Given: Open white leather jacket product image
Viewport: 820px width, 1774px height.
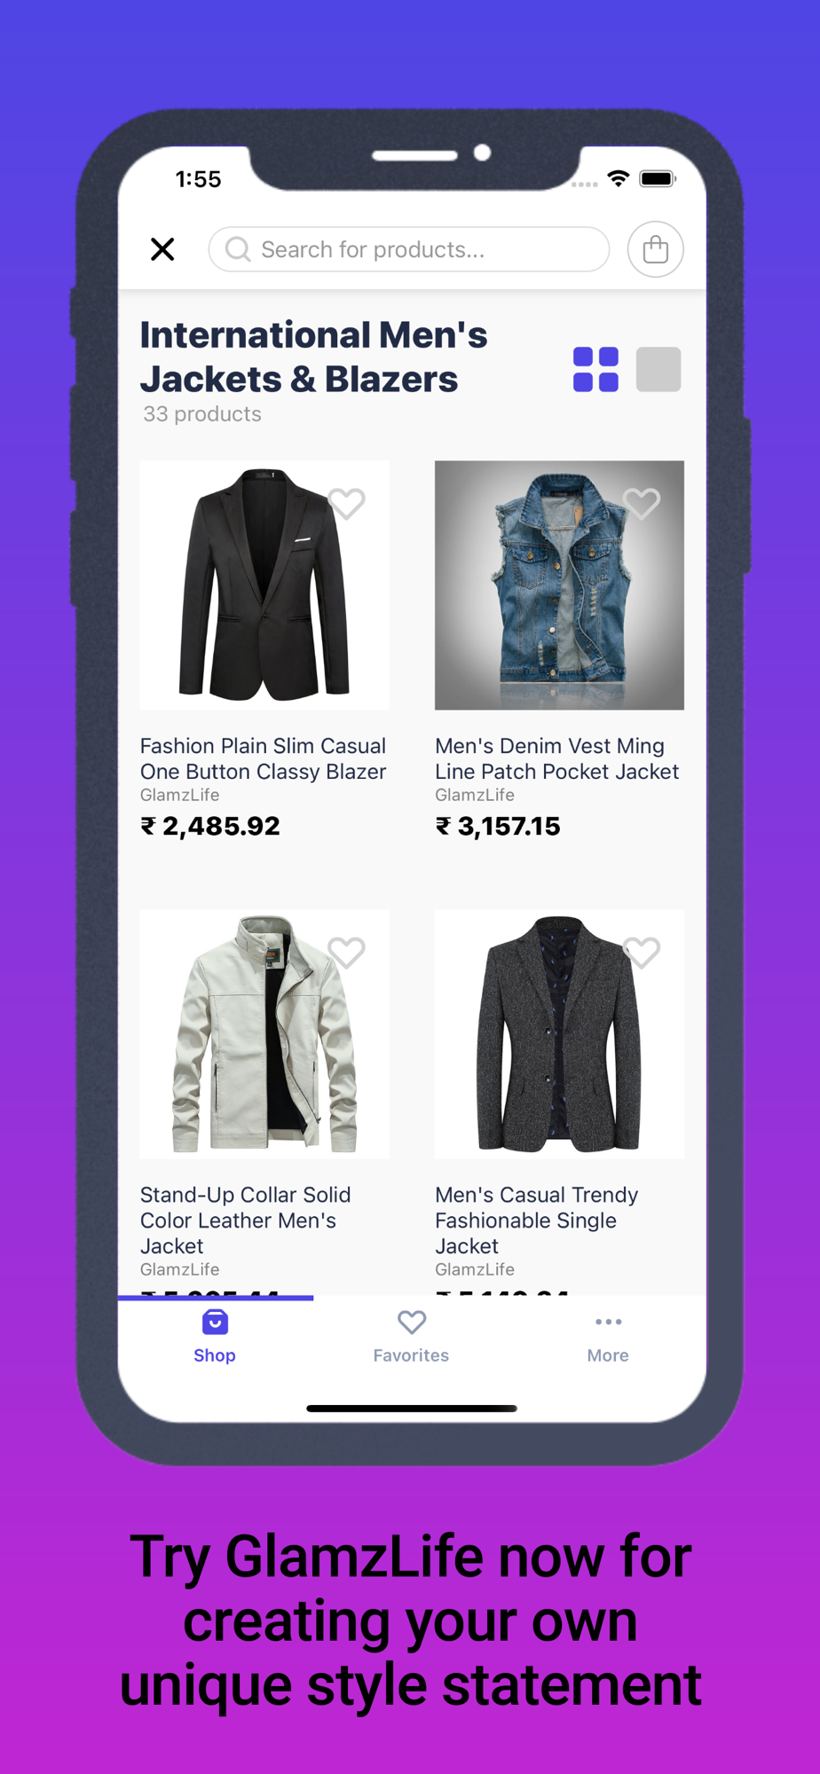Looking at the screenshot, I should (x=264, y=1034).
